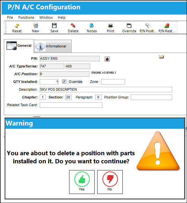
Task: Click the QTY Installed field
Action: pyautogui.click(x=49, y=82)
